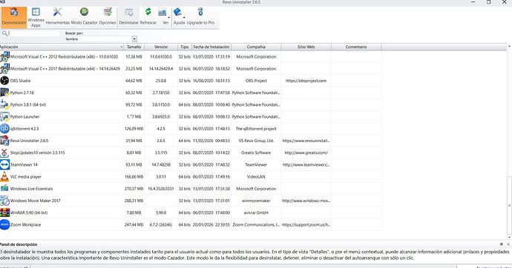Select TeamViewer 14 icon

(x=4, y=164)
